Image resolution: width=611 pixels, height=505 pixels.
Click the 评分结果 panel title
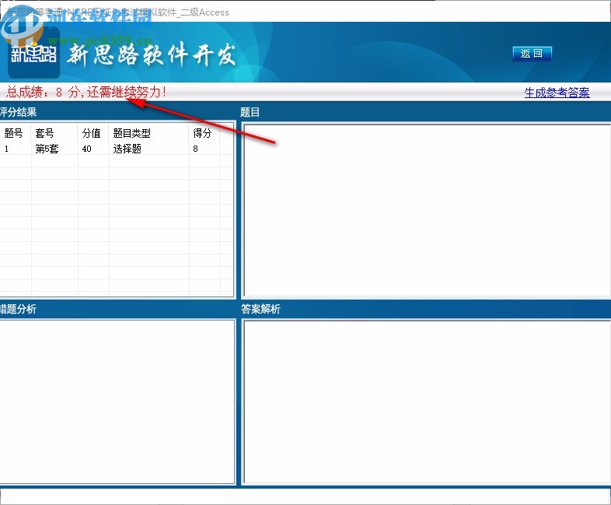18,112
